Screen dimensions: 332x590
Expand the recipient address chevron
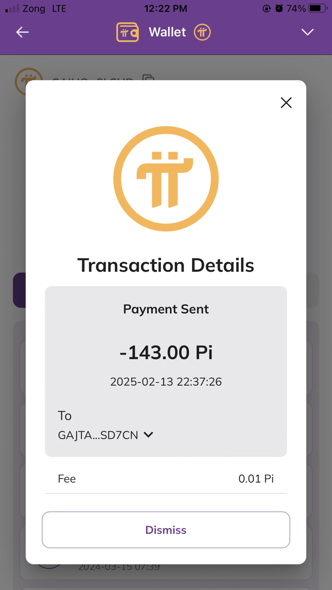[x=148, y=435]
